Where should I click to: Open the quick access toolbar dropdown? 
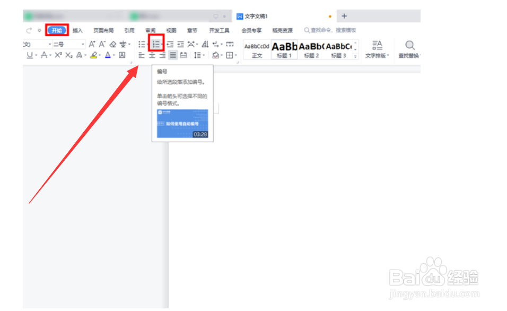coord(39,30)
